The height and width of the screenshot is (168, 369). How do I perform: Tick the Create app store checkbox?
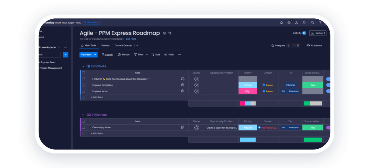pos(83,127)
